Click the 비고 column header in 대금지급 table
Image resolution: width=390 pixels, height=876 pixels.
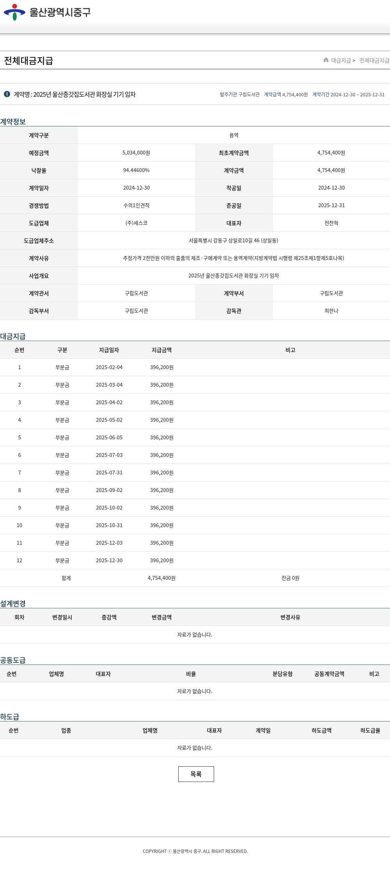pos(290,350)
